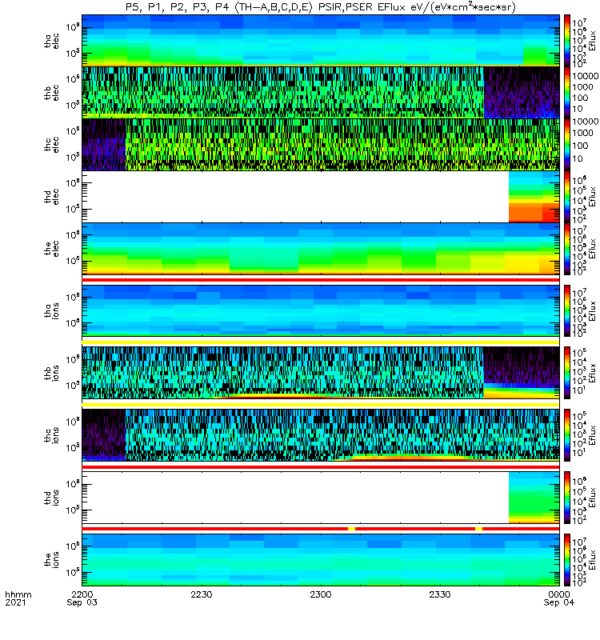Click inside the tha elec spectrogram panel
Viewport: 600px width, 640px height.
[x=321, y=41]
